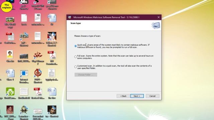This screenshot has width=214, height=120.
Task: Select the Full scan option
Action: coord(76,57)
